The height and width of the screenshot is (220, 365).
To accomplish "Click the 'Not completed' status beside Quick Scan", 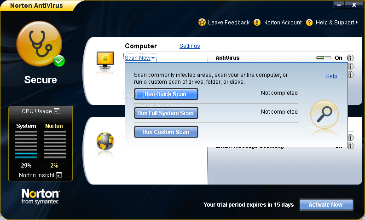I will pyautogui.click(x=279, y=93).
